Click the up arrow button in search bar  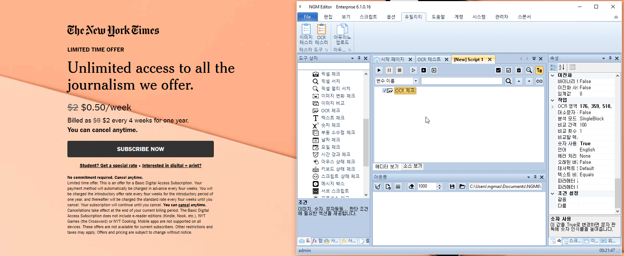(519, 81)
